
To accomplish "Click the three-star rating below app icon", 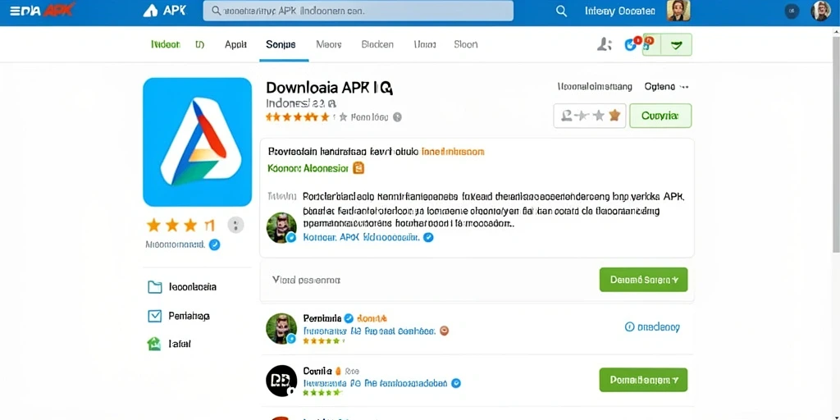I will [180, 225].
